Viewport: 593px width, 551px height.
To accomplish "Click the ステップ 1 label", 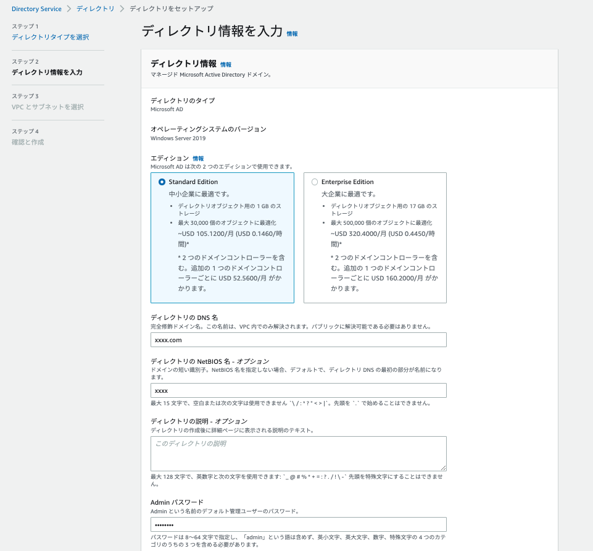I will coord(25,27).
